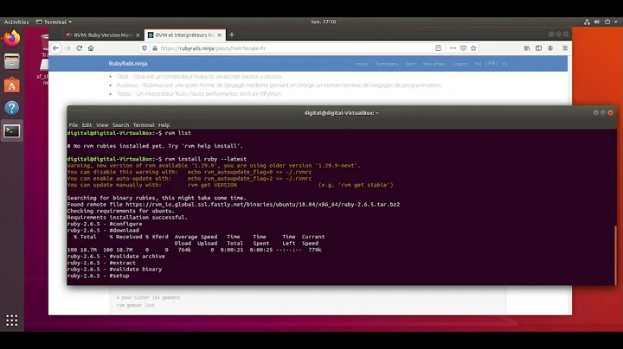Viewport: 623px width, 349px height.
Task: Click the terminal window scrollbar
Action: pos(616,255)
